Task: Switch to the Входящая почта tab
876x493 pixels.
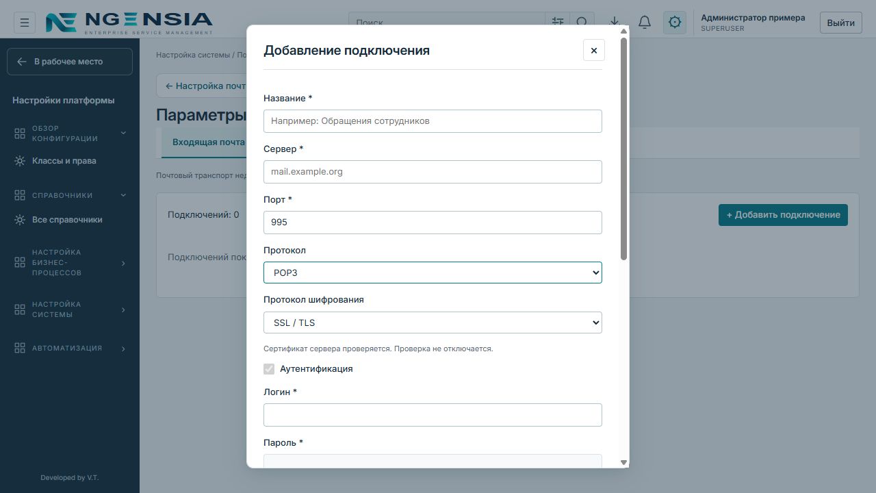Action: click(209, 142)
